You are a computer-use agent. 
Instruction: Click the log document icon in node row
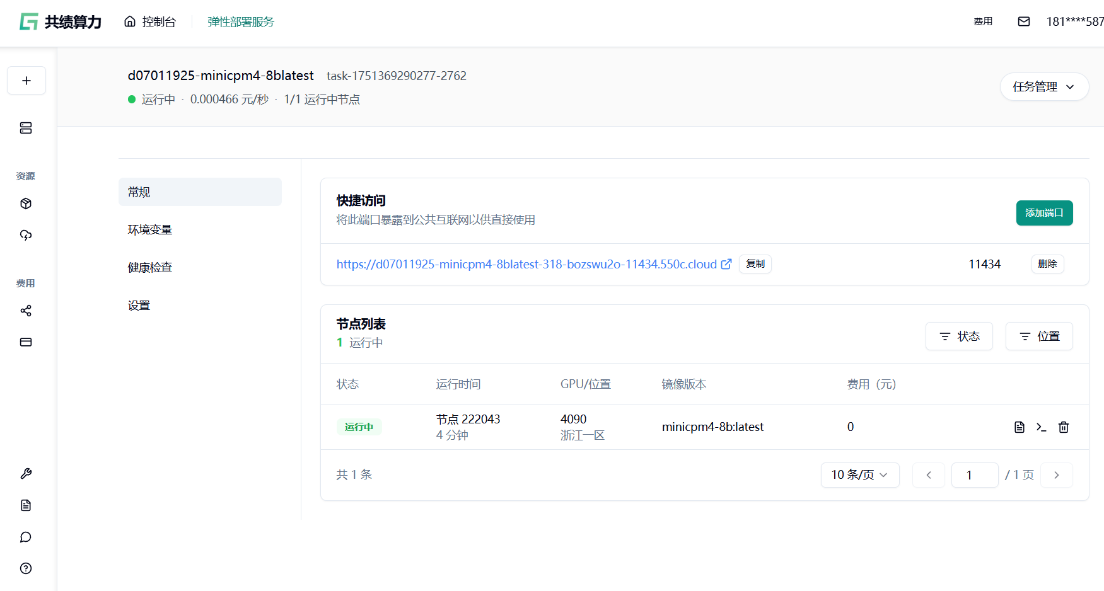[1019, 427]
